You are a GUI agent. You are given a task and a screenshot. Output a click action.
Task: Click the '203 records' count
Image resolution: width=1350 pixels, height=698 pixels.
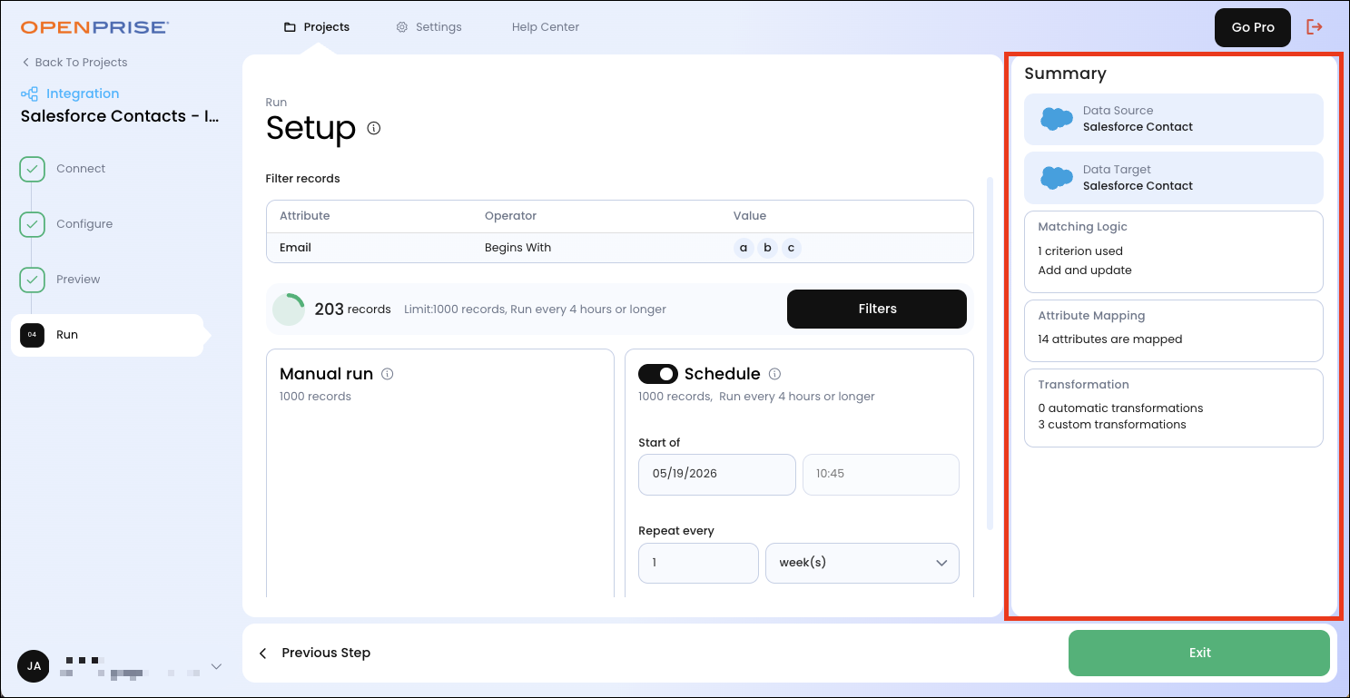[x=352, y=310]
